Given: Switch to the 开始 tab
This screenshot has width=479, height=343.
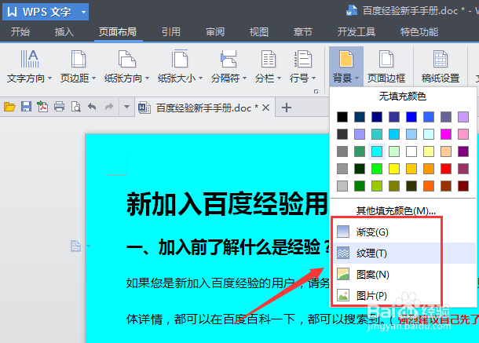Looking at the screenshot, I should point(20,31).
